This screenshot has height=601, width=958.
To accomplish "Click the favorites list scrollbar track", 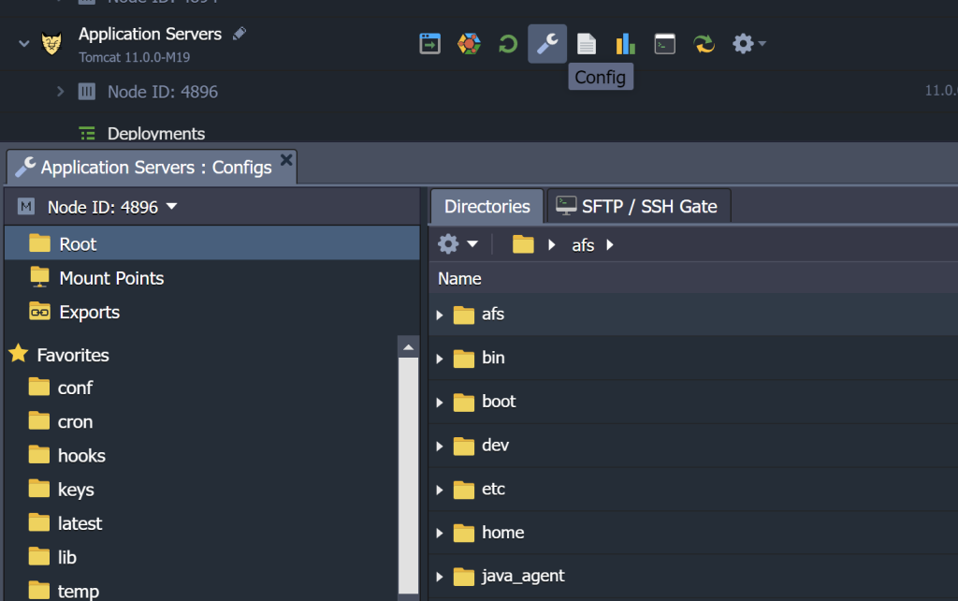I will coord(408,476).
